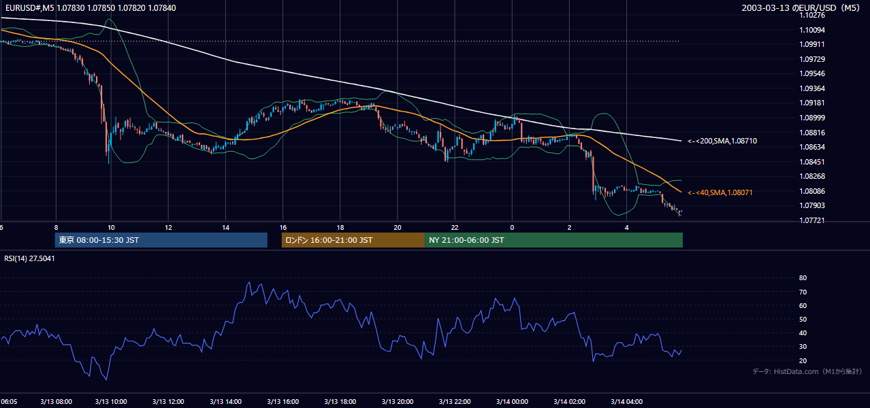This screenshot has width=870, height=408.
Task: Click the RSI axis level 70
Action: [x=803, y=292]
